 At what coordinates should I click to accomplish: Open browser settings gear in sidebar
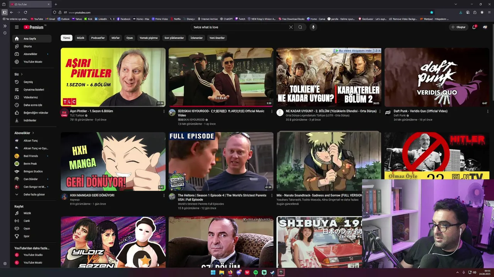point(5,264)
